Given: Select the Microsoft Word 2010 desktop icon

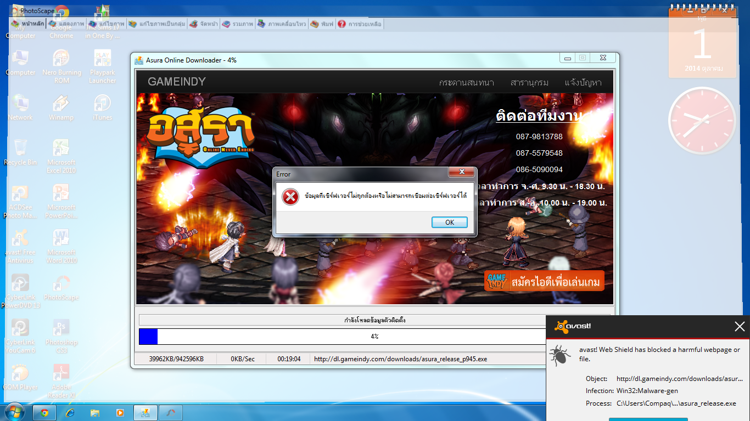Looking at the screenshot, I should pos(61,246).
